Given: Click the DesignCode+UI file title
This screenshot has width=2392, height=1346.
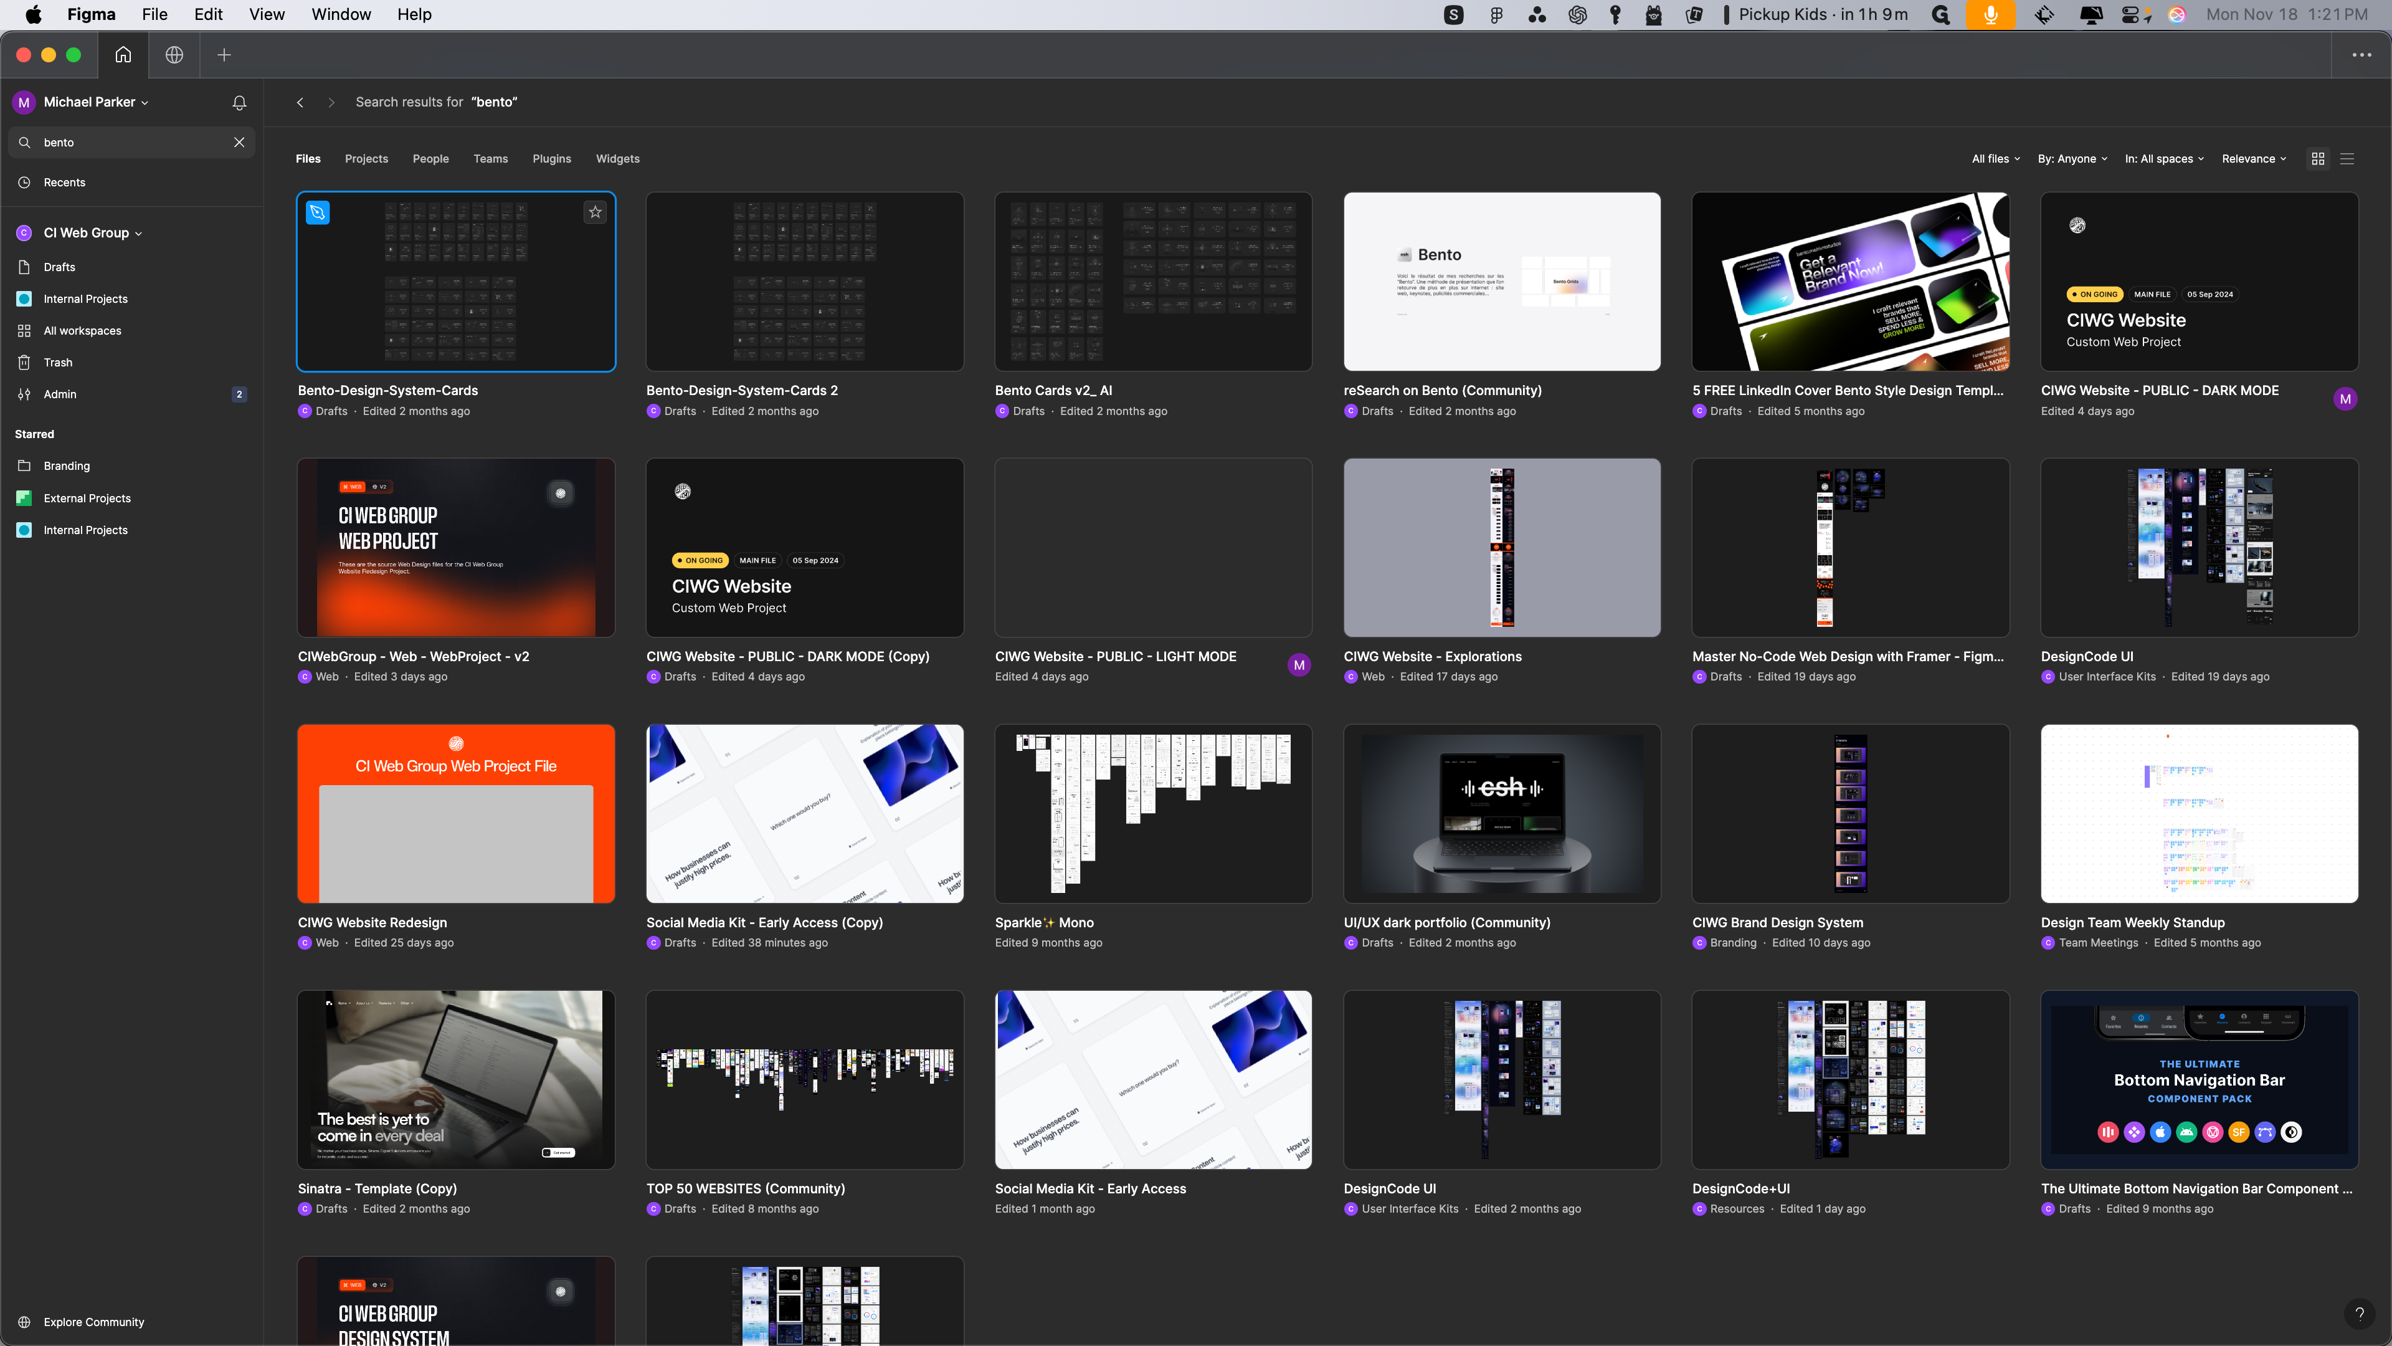Looking at the screenshot, I should (1740, 1188).
